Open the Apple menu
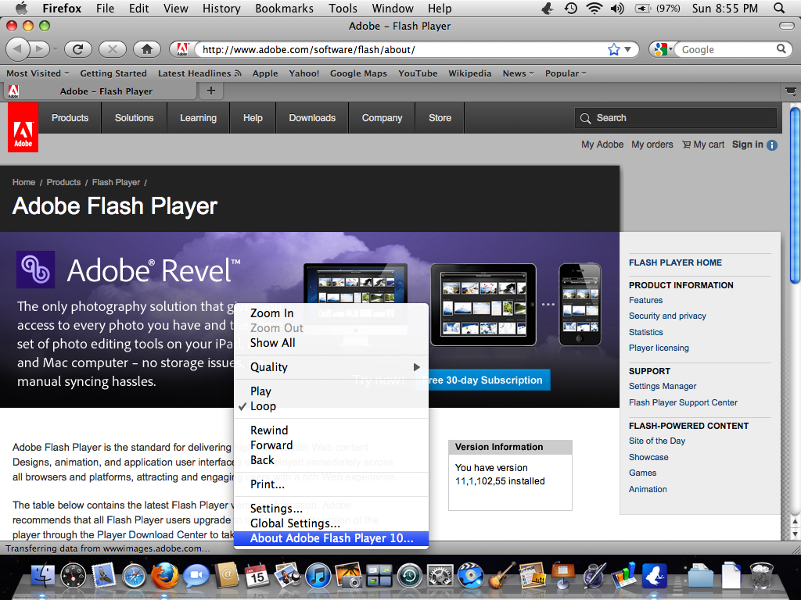 tap(21, 8)
